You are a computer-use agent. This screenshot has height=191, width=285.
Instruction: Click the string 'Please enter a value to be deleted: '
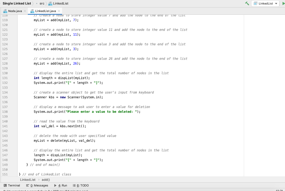click(101, 112)
